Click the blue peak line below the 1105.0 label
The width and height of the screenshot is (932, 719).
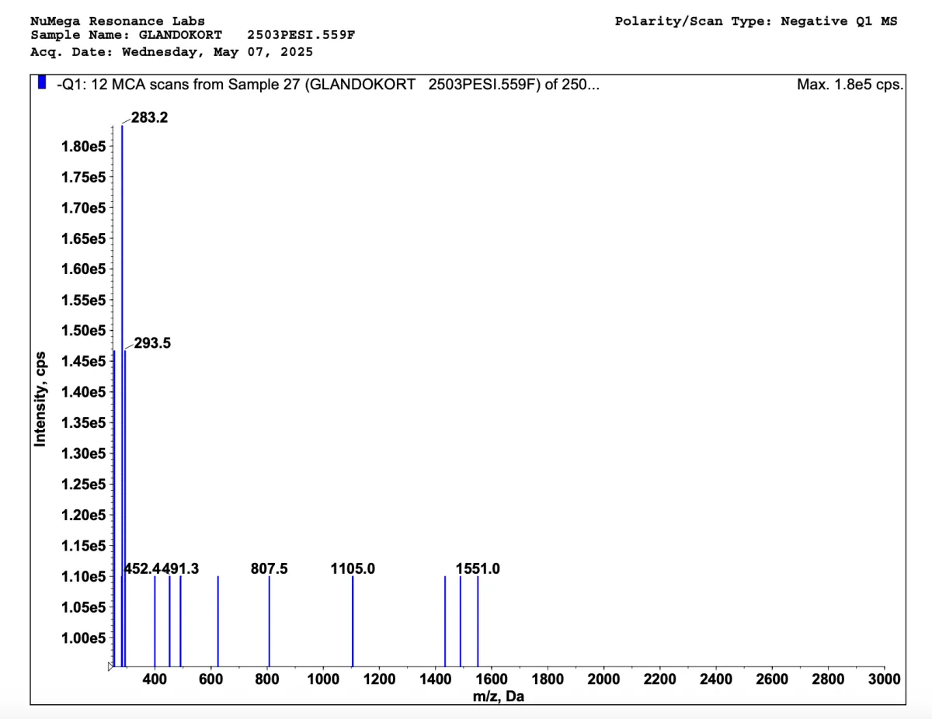pyautogui.click(x=353, y=621)
